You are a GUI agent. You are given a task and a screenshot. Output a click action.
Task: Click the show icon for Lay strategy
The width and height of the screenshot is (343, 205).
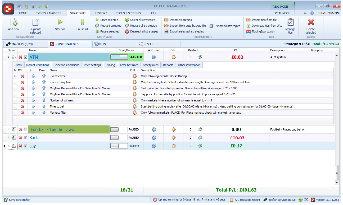pos(14,146)
